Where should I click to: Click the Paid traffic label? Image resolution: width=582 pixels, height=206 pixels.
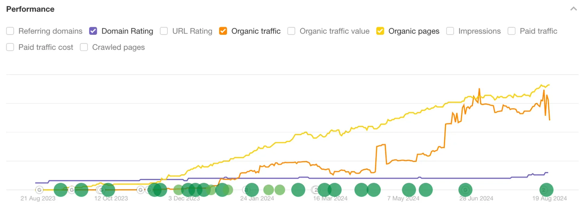tap(538, 31)
